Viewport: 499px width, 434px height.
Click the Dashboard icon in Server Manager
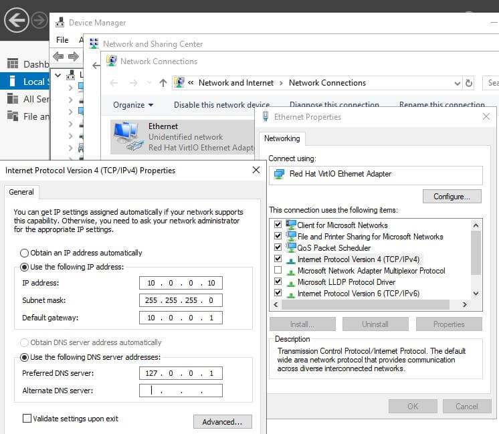pos(13,64)
